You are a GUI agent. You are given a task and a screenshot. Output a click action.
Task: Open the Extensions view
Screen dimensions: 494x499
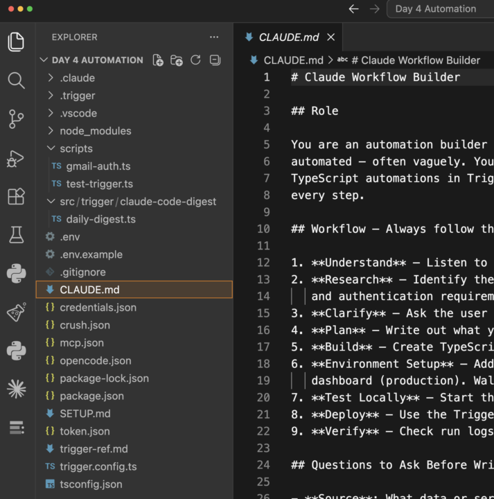point(16,196)
